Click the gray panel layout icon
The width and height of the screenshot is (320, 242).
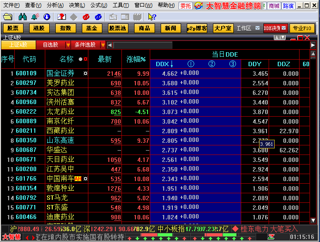pos(125,17)
